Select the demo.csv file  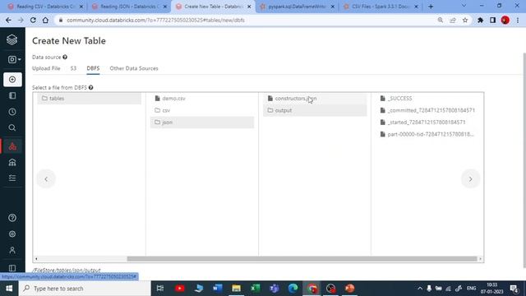point(202,99)
